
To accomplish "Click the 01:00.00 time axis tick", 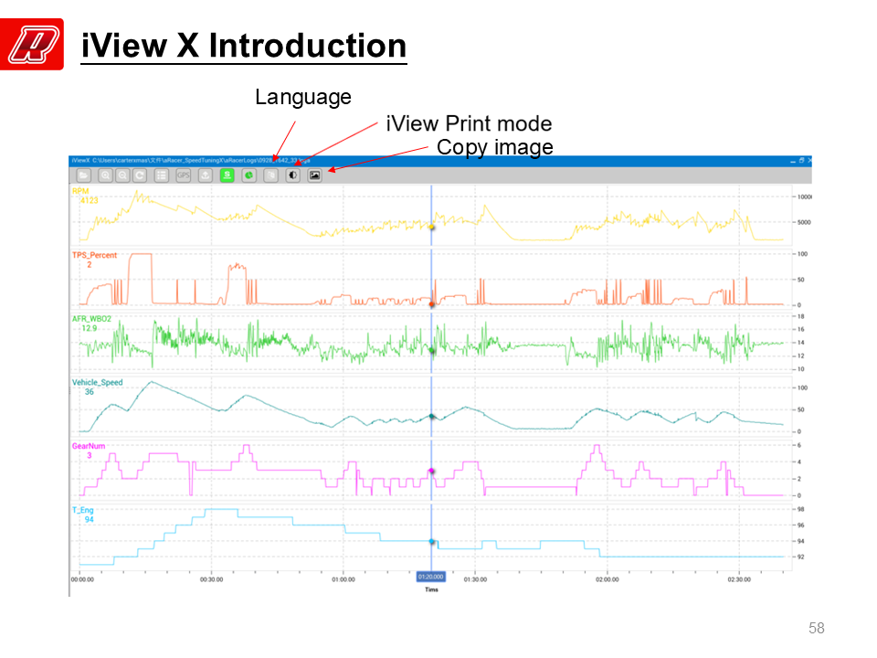I will point(343,579).
